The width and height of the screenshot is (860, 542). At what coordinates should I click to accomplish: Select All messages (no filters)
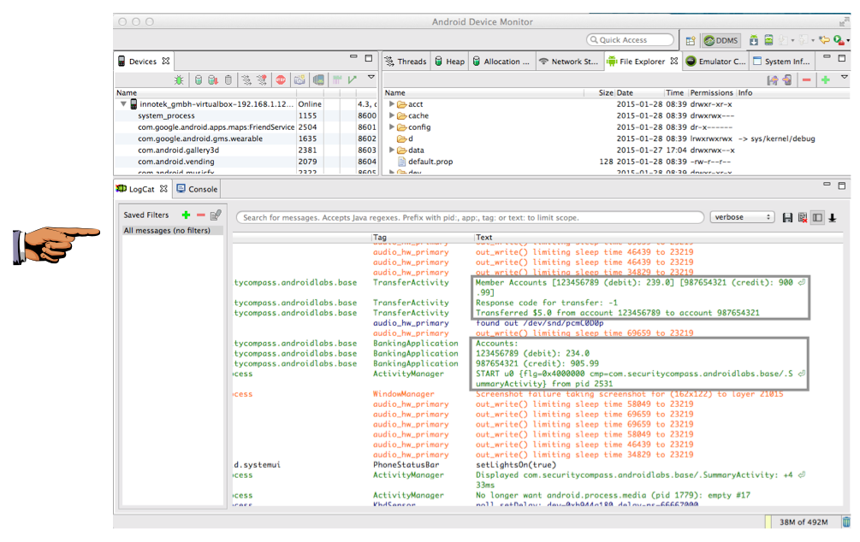(167, 231)
